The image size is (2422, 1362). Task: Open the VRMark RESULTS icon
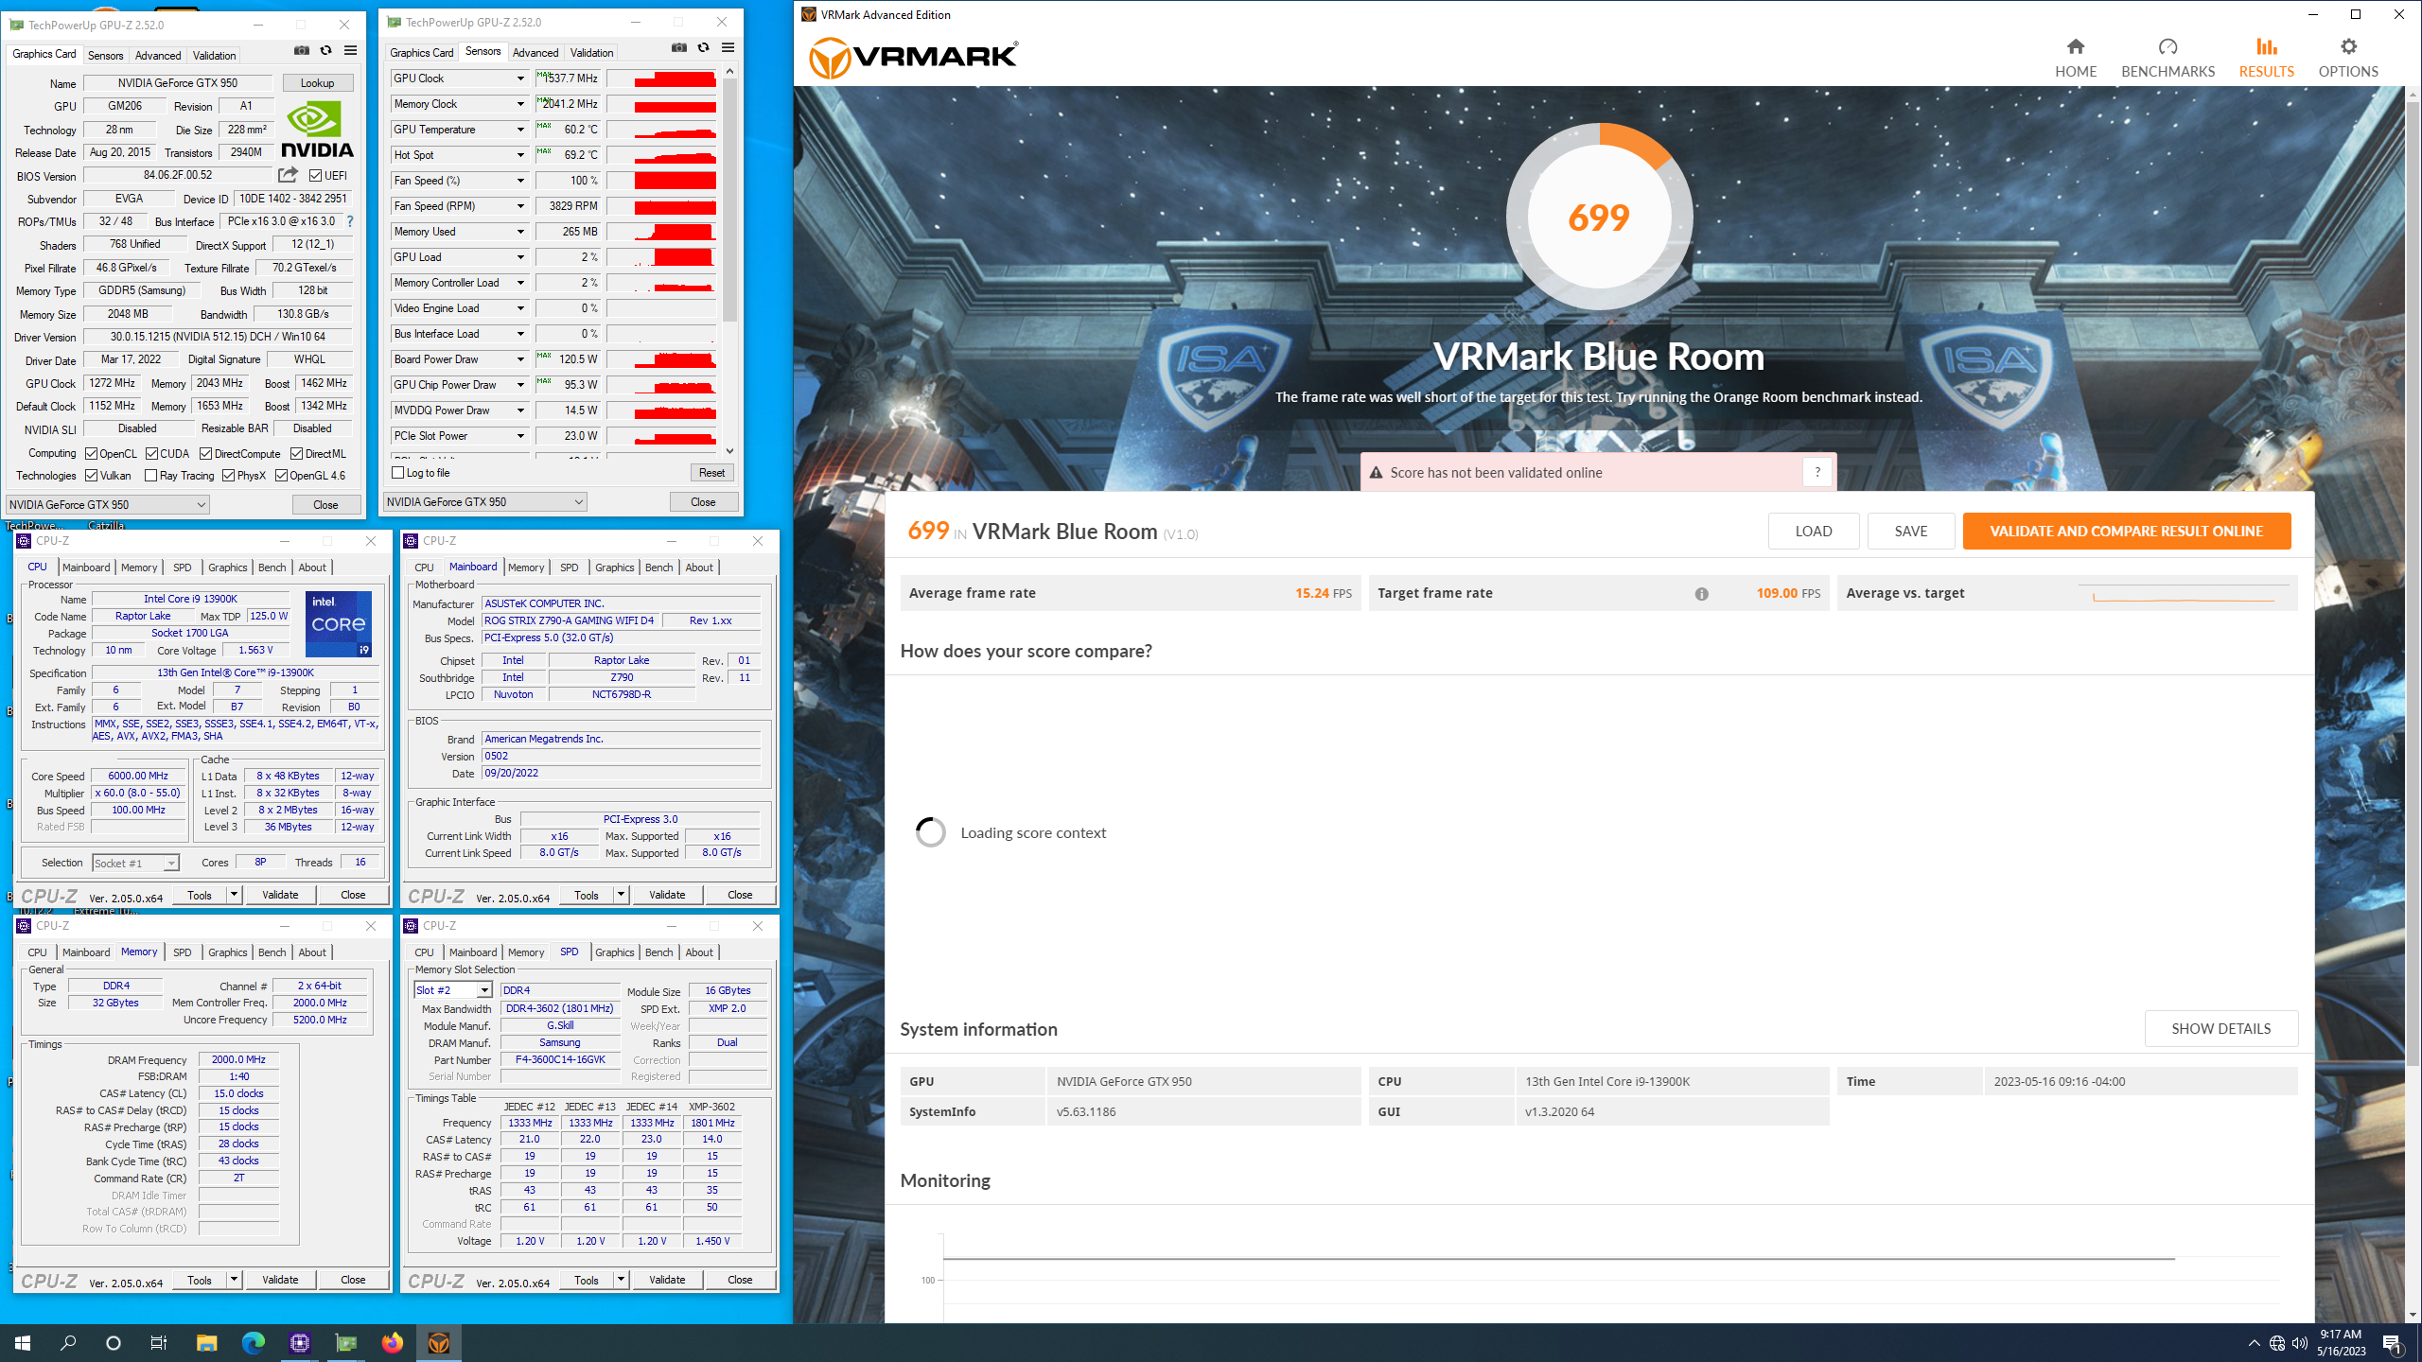(2266, 47)
